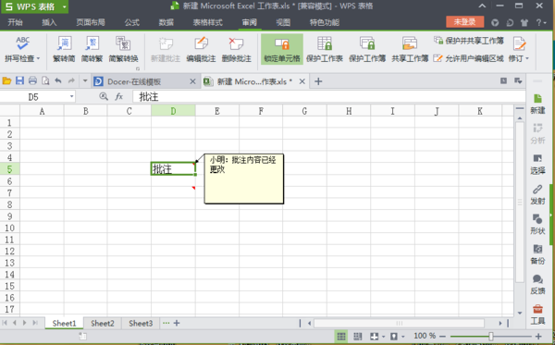
Task: Convert traditional to simplified (繁转简)
Action: 64,49
